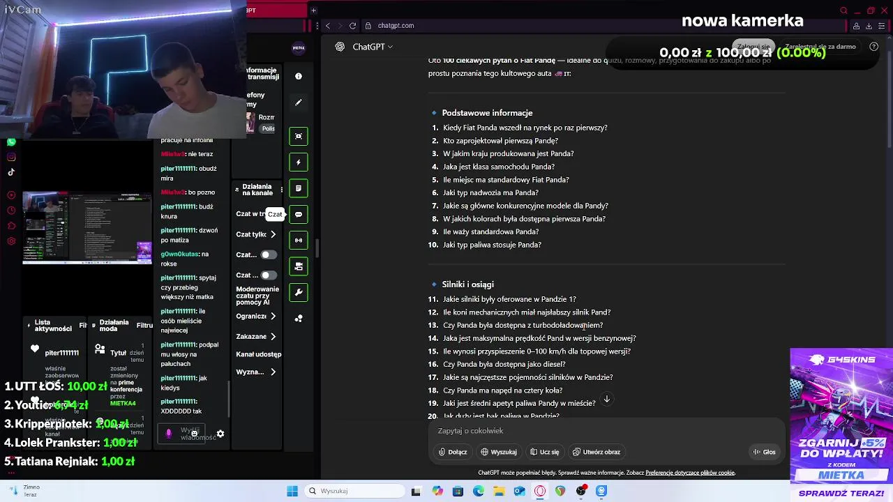
Task: Click 'Zimno' weather widget on taskbar
Action: click(24, 491)
